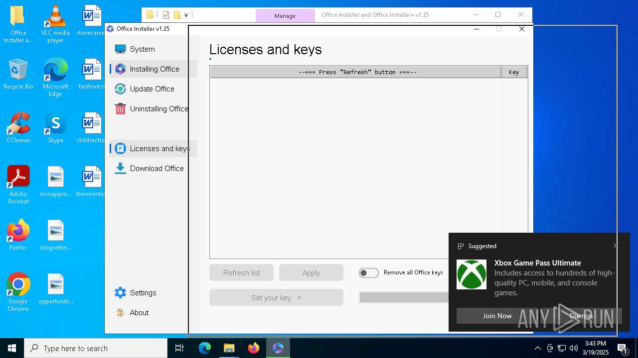Click the Office Installer taskbar icon

coord(278,348)
